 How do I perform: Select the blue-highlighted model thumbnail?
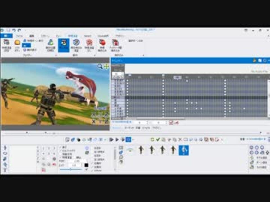(184, 150)
